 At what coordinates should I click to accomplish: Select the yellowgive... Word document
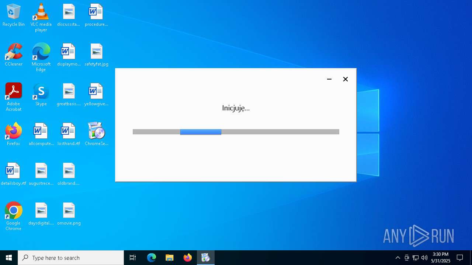96,95
